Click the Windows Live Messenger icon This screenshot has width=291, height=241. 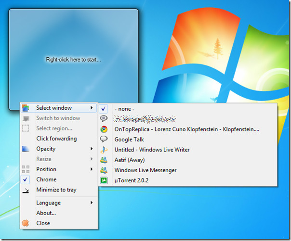(104, 170)
